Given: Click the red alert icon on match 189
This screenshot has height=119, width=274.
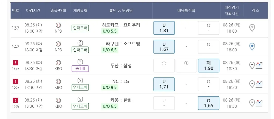Looking at the screenshot, I should click(16, 100).
